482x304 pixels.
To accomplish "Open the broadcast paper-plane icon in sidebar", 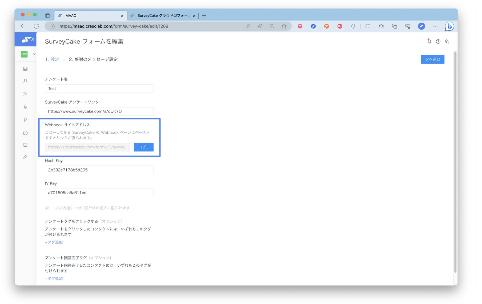I will point(25,94).
